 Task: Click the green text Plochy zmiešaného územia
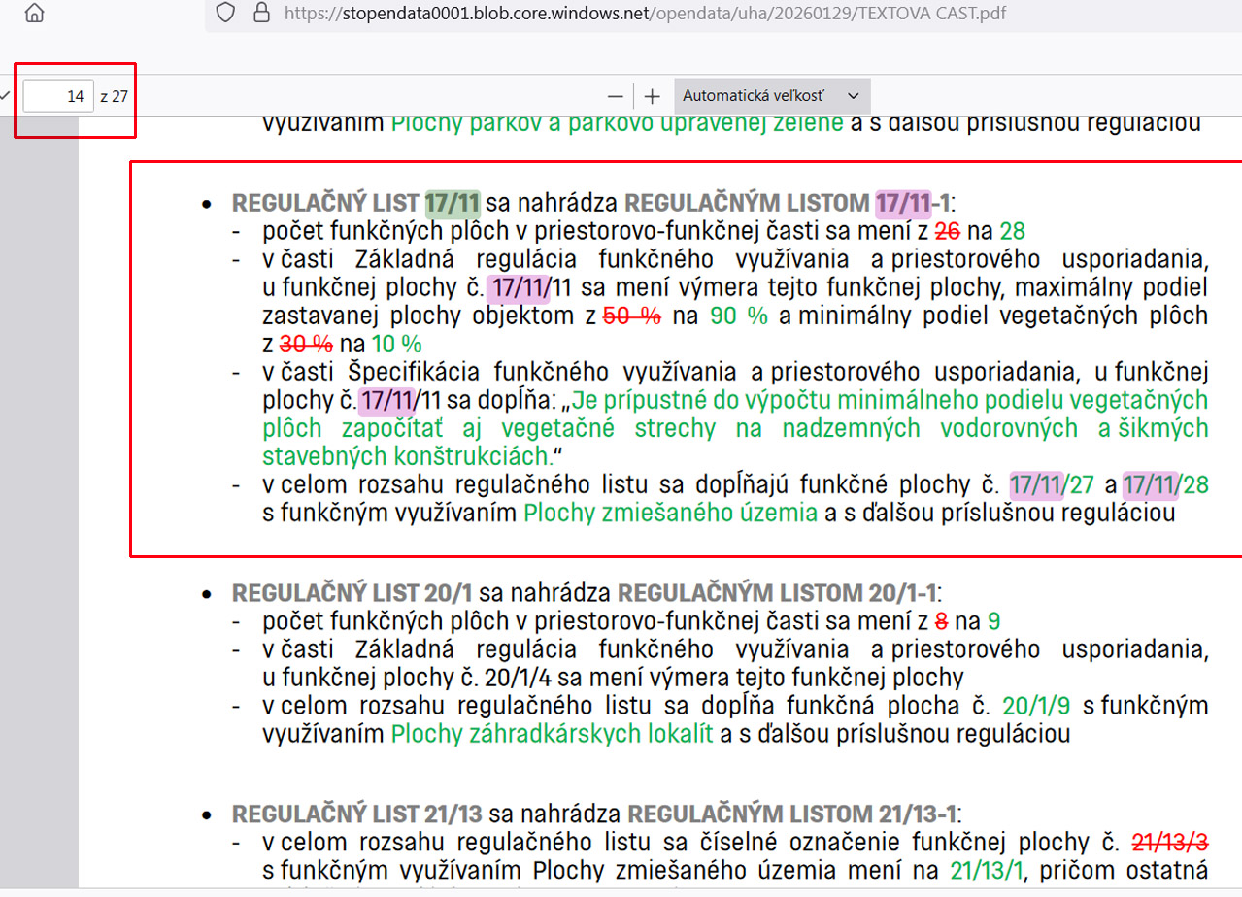(670, 513)
